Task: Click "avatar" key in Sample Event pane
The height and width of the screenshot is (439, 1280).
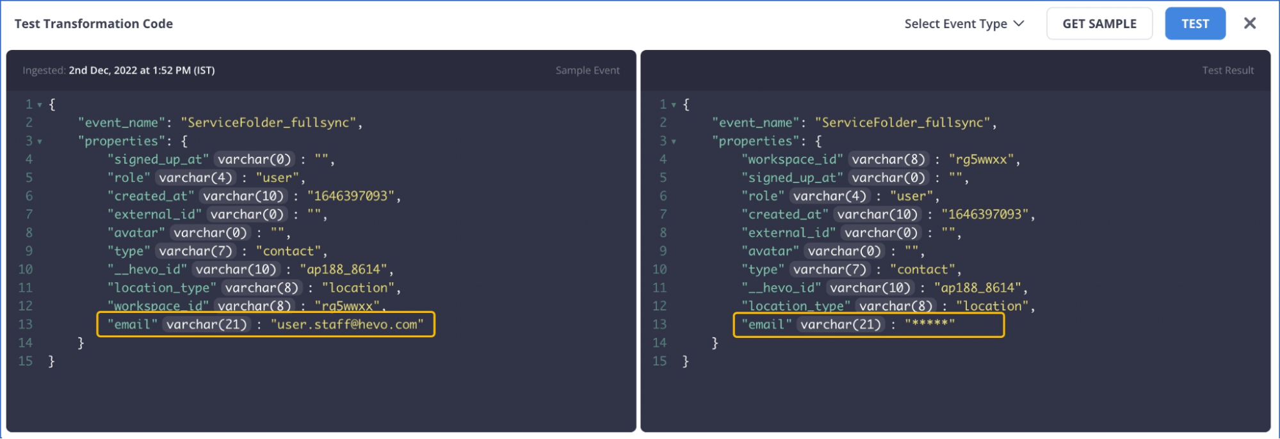Action: pos(136,233)
